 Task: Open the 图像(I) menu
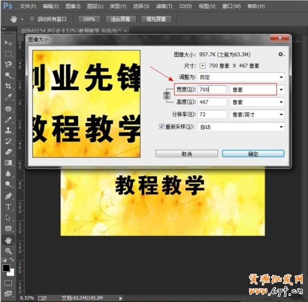pos(73,6)
